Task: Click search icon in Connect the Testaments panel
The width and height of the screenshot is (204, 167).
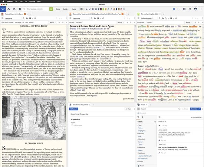Action: tap(92, 18)
